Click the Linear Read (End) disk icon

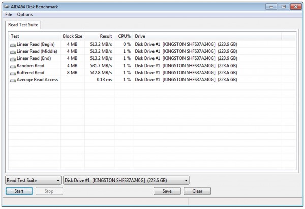coord(13,59)
